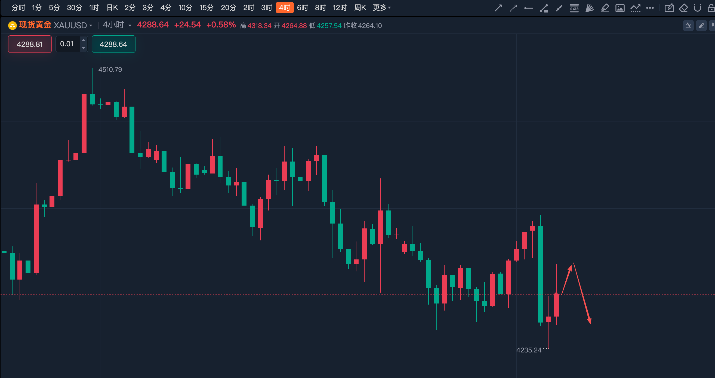Viewport: 715px width, 378px height.
Task: Open the note edit icon
Action: point(669,8)
